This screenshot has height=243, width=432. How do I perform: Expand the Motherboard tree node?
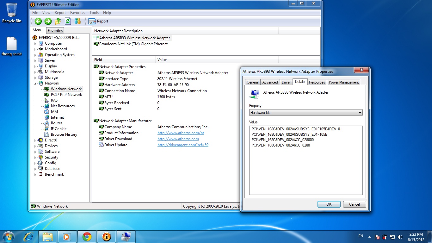(35, 49)
